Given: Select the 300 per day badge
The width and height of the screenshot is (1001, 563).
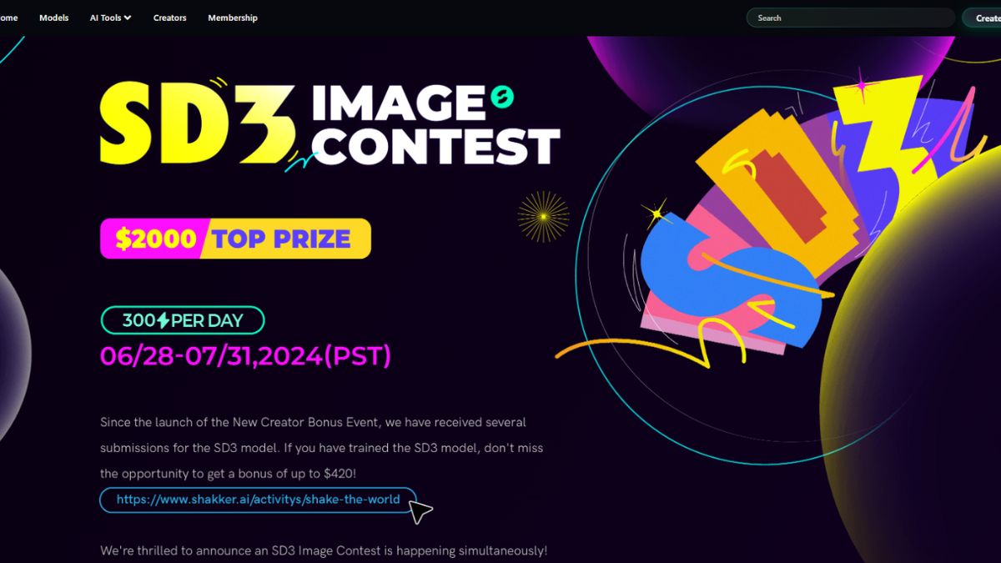Looking at the screenshot, I should pyautogui.click(x=183, y=320).
